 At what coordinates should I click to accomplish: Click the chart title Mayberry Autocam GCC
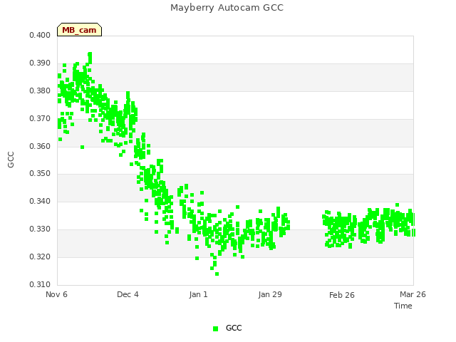click(x=227, y=8)
